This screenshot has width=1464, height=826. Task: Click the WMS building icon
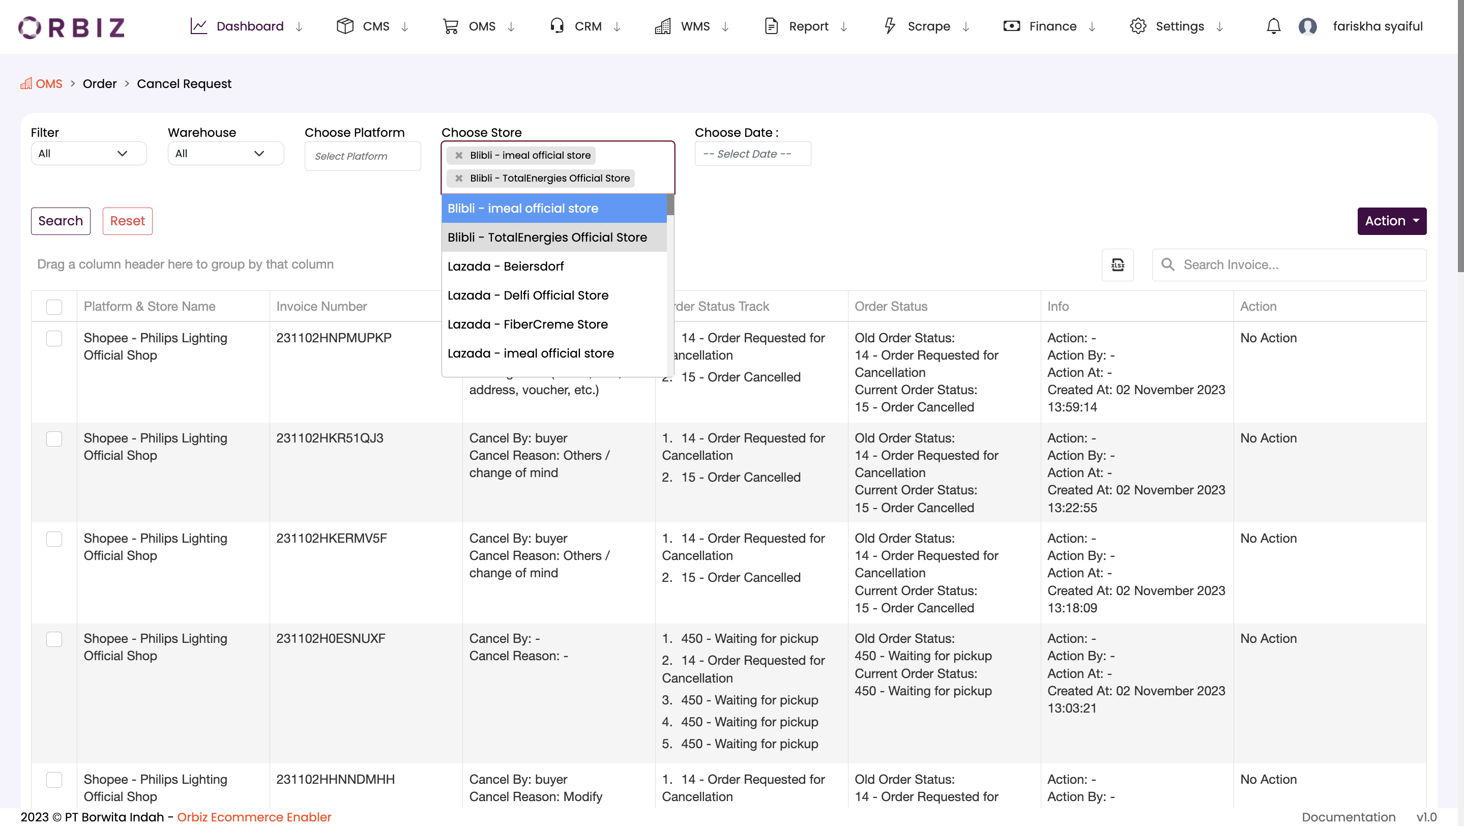pyautogui.click(x=663, y=26)
